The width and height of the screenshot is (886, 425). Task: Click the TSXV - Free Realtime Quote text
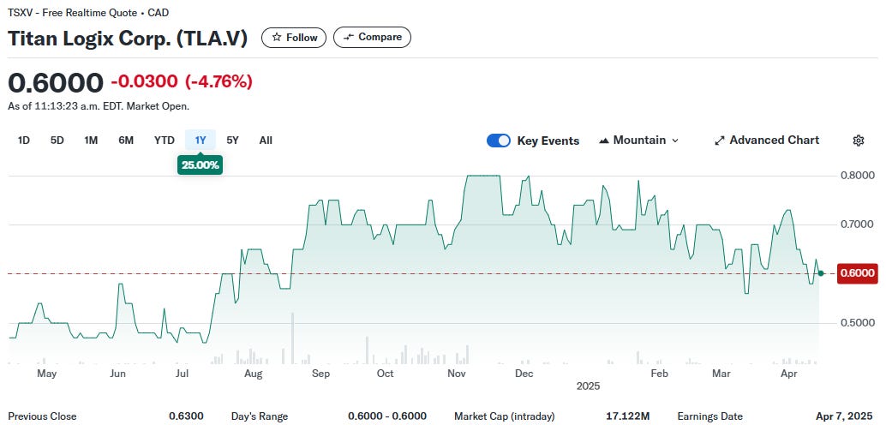(x=74, y=13)
